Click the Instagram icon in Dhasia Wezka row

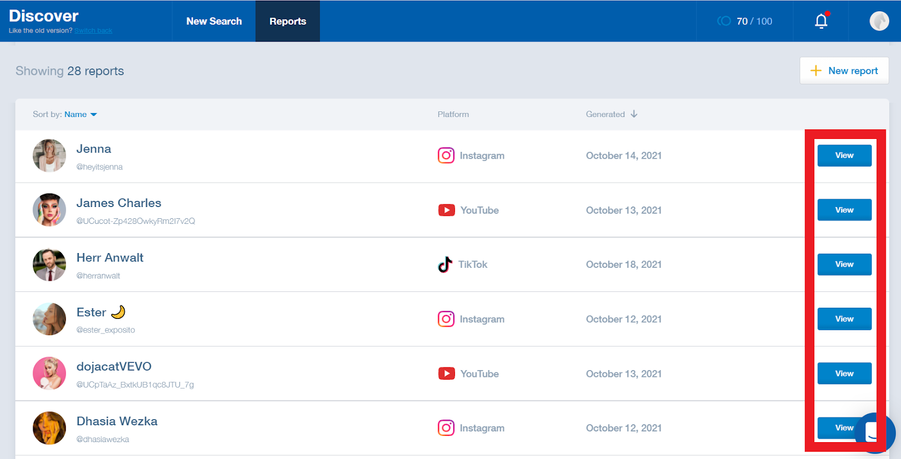click(x=446, y=428)
